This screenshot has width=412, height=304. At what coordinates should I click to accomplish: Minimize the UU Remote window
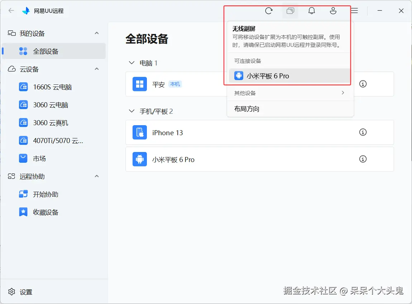click(380, 11)
